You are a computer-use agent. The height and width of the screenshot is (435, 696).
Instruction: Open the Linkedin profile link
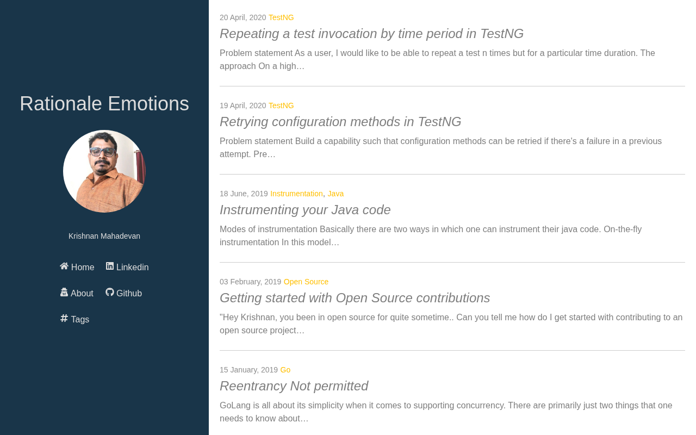click(127, 267)
